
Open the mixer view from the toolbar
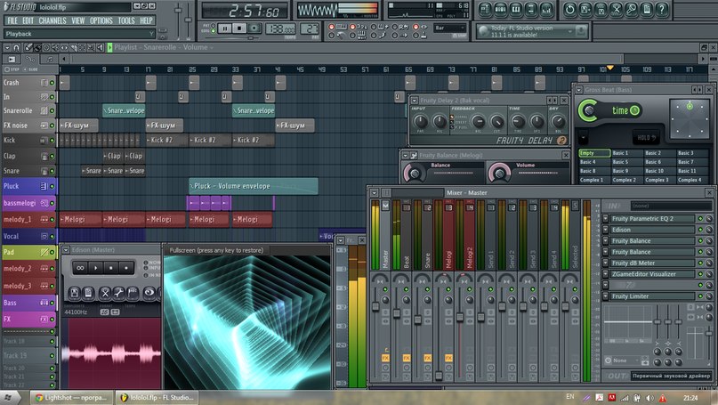coord(546,9)
